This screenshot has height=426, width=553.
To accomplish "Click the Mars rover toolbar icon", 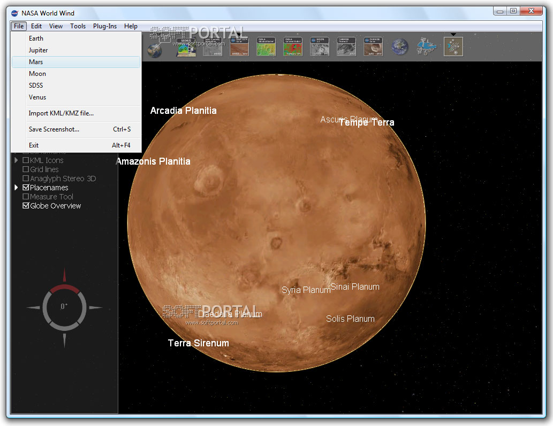I will (x=426, y=47).
